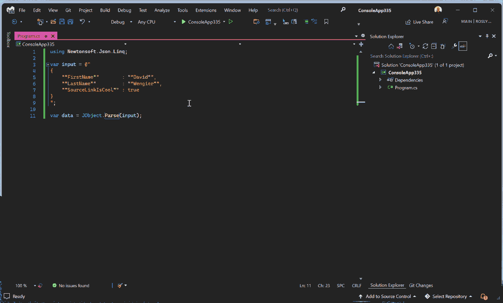Open the code cleanup profile dropdown arrow
The width and height of the screenshot is (503, 303).
point(125,285)
